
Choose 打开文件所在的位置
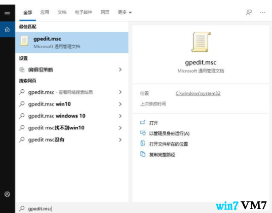point(169,144)
